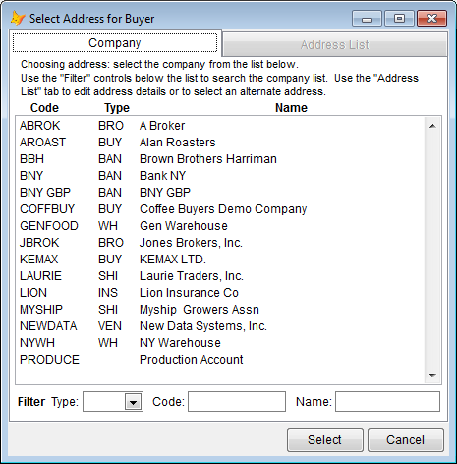The height and width of the screenshot is (464, 457).
Task: Click the INS type cell
Action: tap(108, 293)
